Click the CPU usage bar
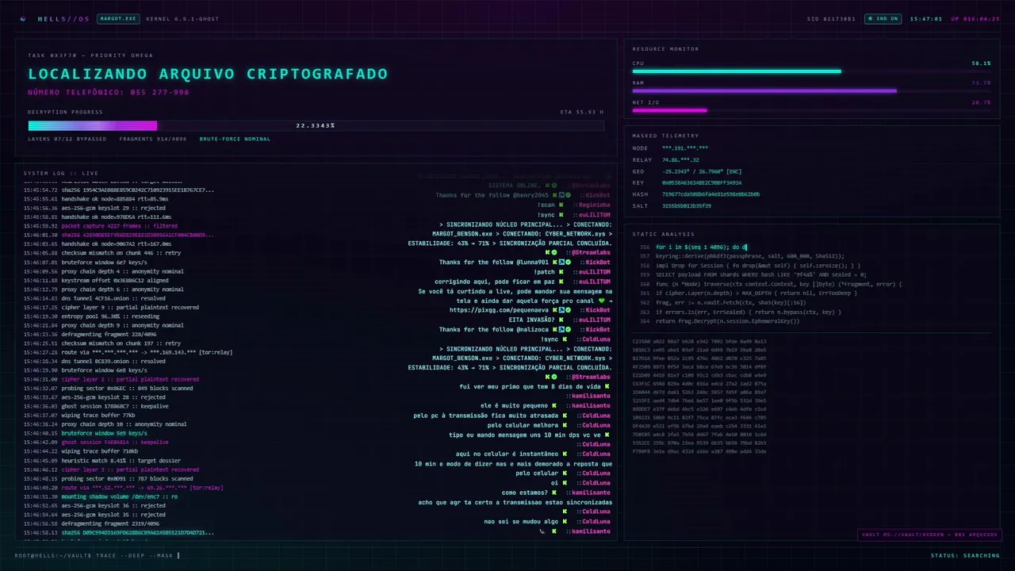Viewport: 1015px width, 571px height. pyautogui.click(x=811, y=71)
